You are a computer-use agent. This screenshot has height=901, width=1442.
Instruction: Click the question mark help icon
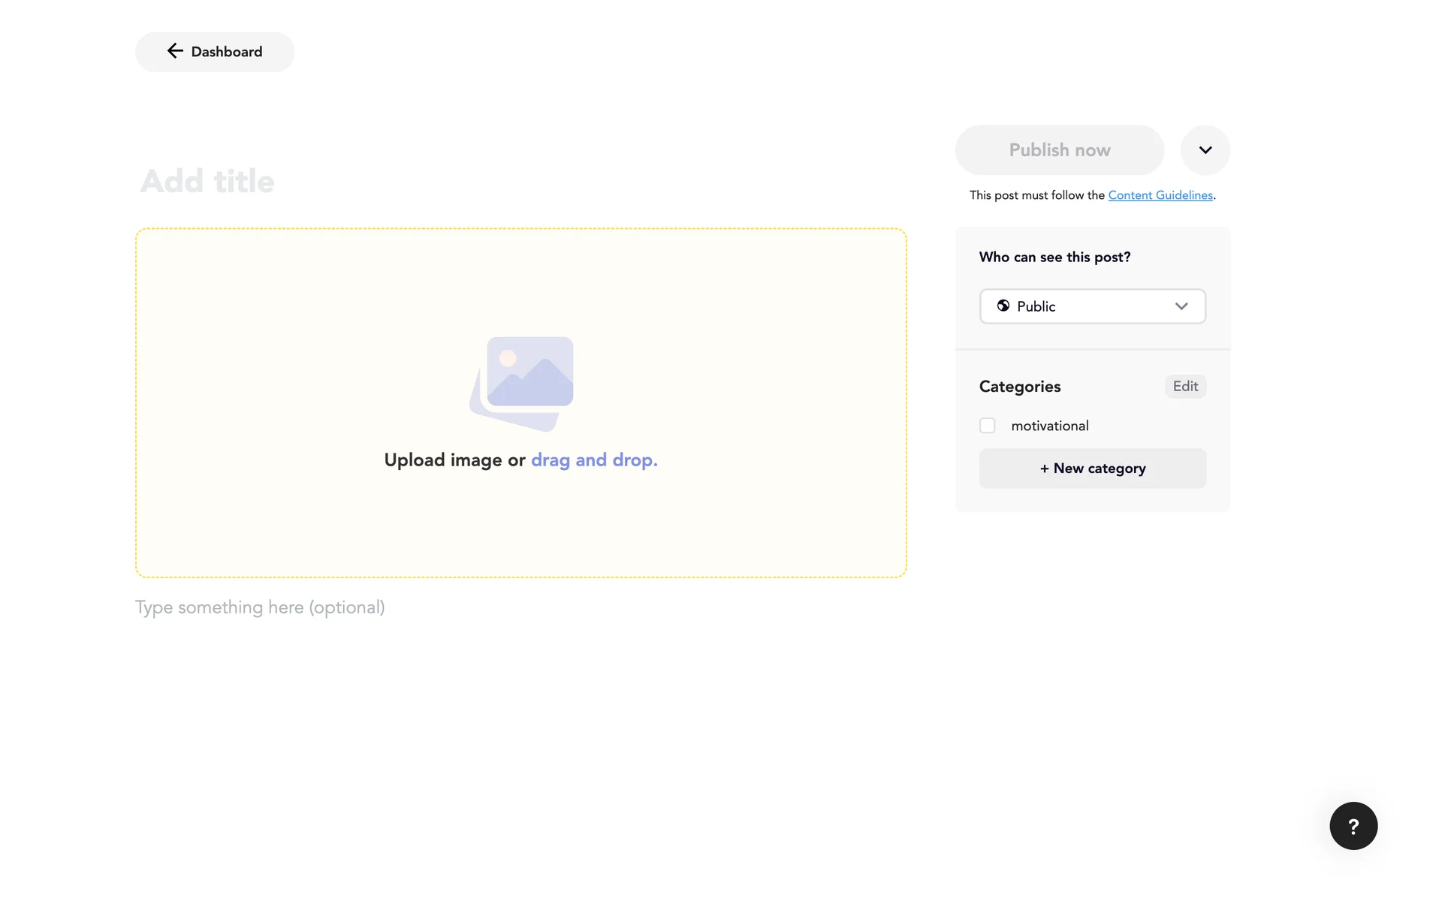[x=1353, y=826]
